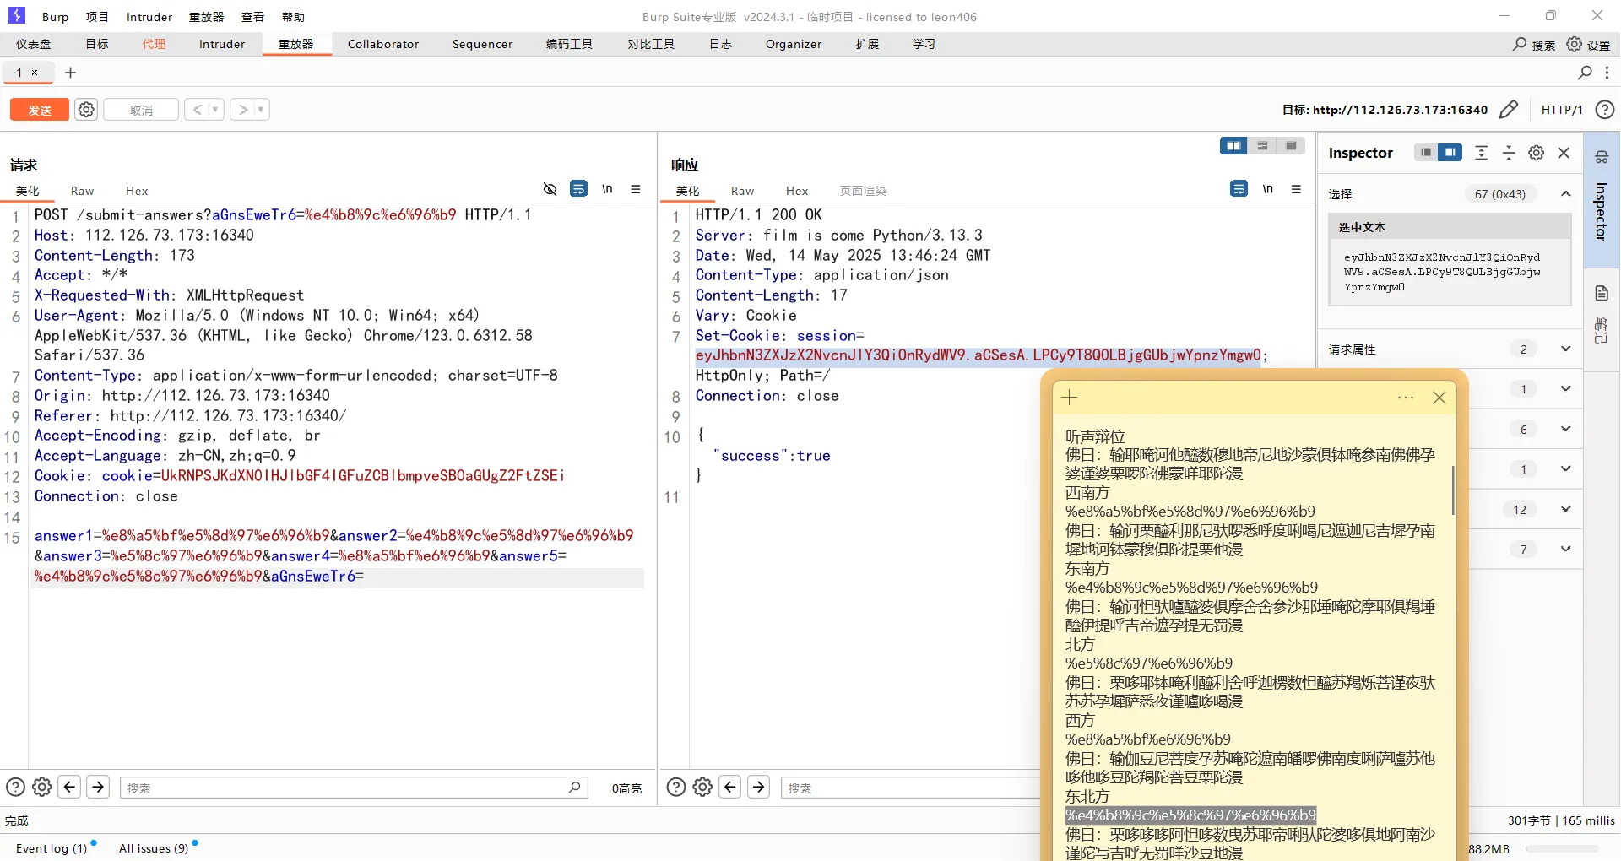Close the Inspector panel with X

pyautogui.click(x=1564, y=152)
